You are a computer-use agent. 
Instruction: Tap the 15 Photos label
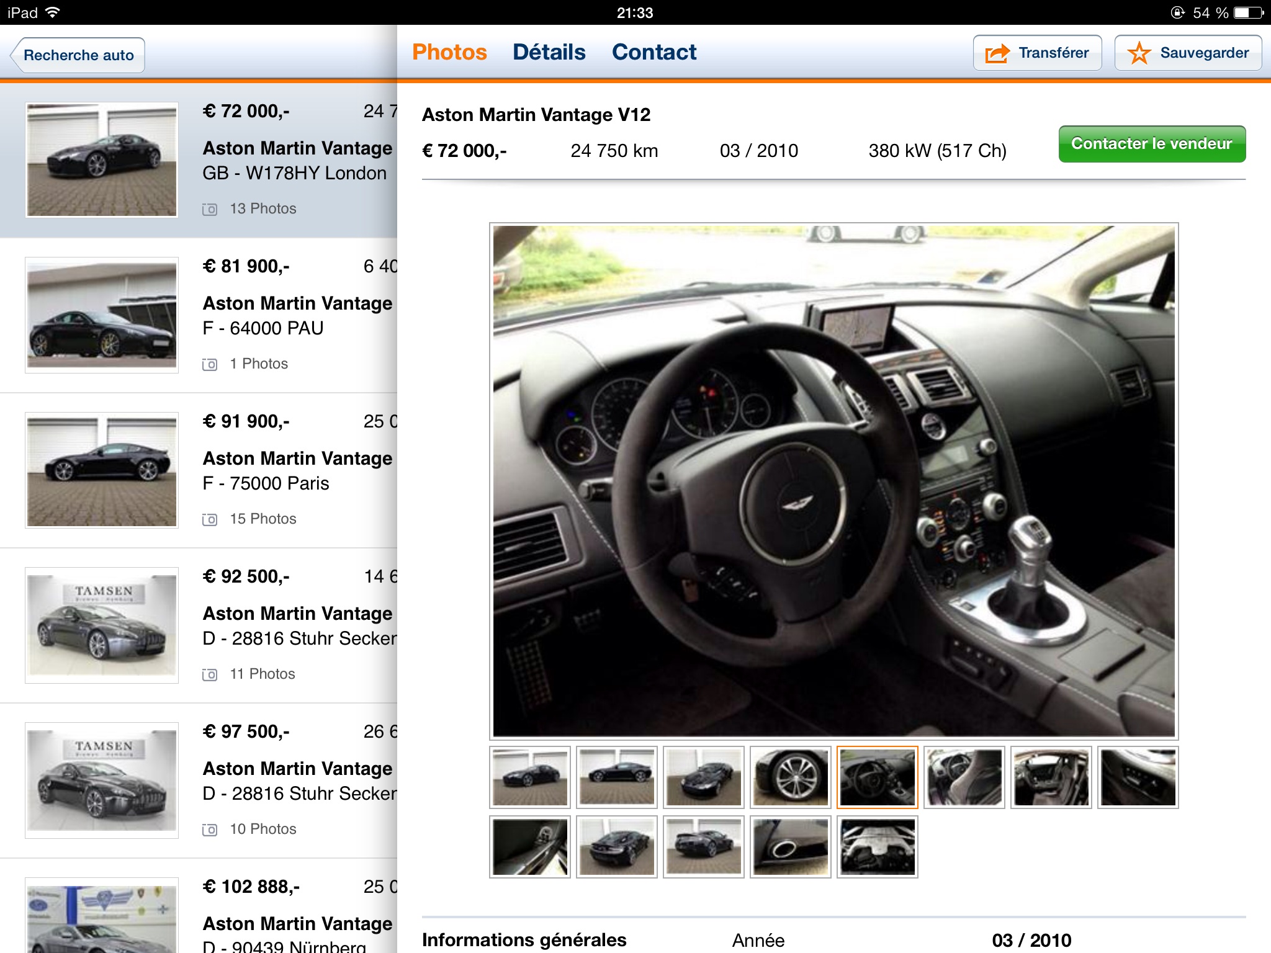[x=263, y=519]
